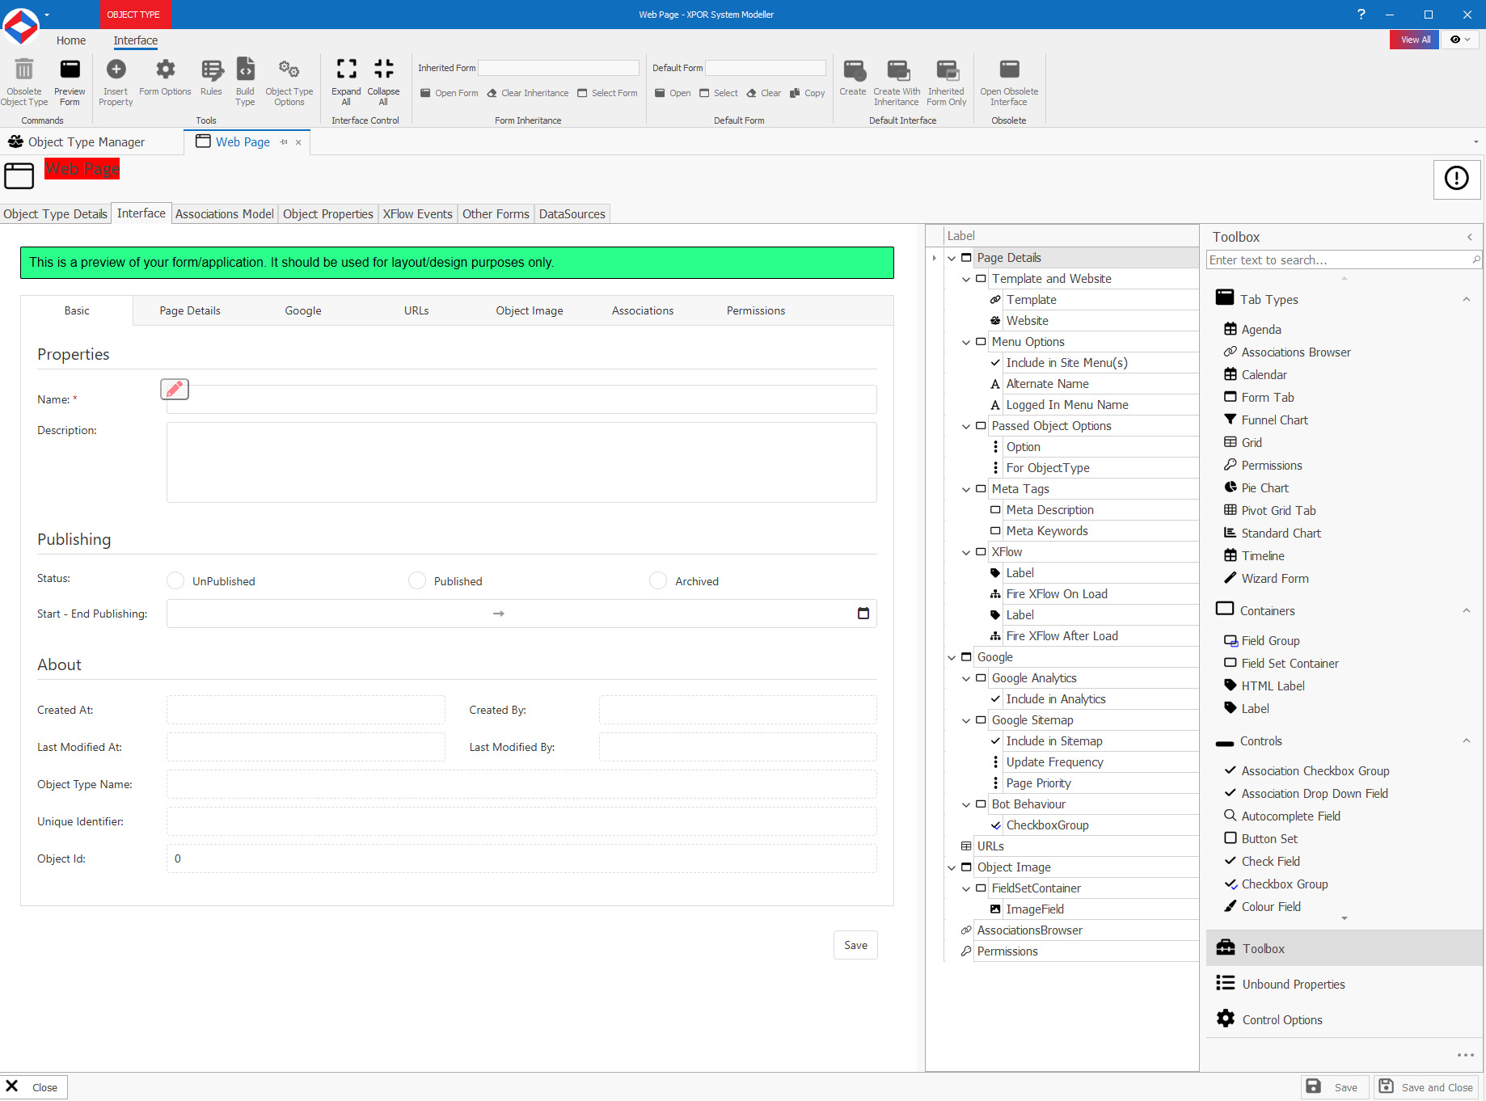Open the View All eye dropdown

[x=1460, y=39]
